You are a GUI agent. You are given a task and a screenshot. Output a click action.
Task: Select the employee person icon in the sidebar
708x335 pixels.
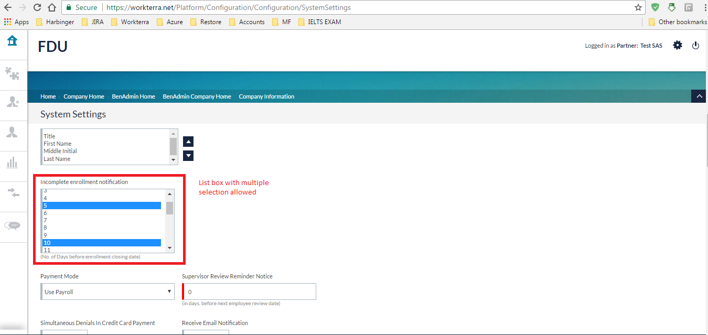tap(13, 133)
